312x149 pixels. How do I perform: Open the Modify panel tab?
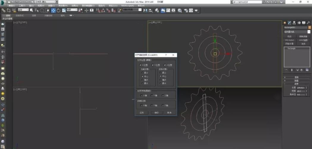click(x=289, y=23)
